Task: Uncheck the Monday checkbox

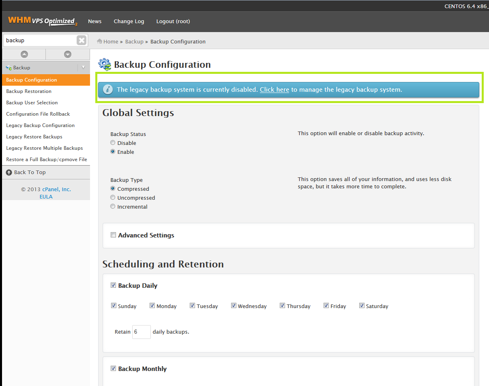Action: 152,306
